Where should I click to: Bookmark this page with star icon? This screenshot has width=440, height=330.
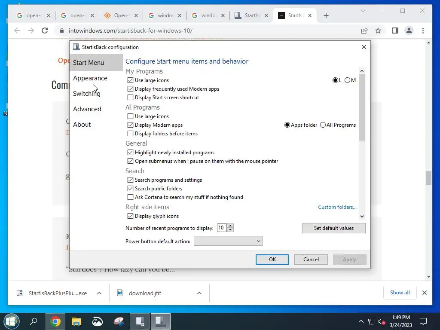click(378, 31)
